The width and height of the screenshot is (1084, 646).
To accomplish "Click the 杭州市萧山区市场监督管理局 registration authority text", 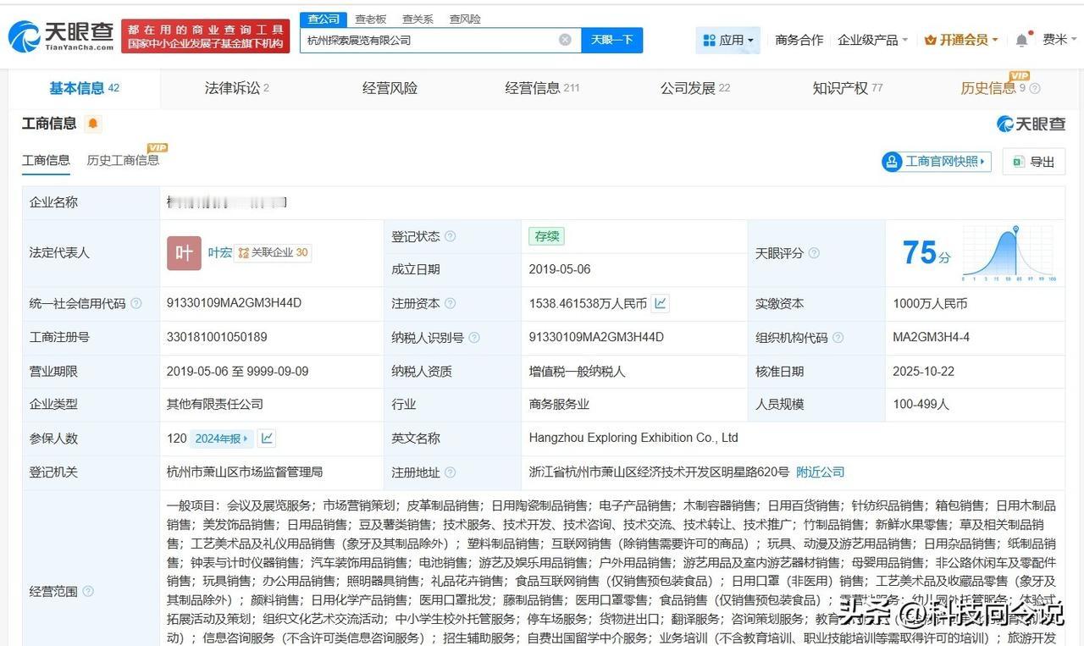I will [x=245, y=472].
